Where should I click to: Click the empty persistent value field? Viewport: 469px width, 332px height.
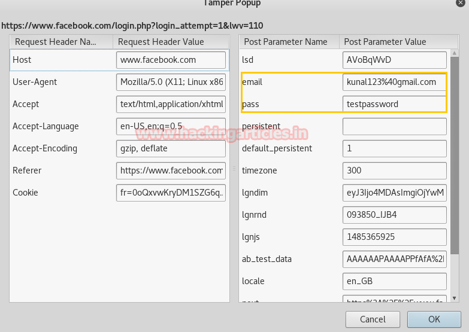(395, 126)
